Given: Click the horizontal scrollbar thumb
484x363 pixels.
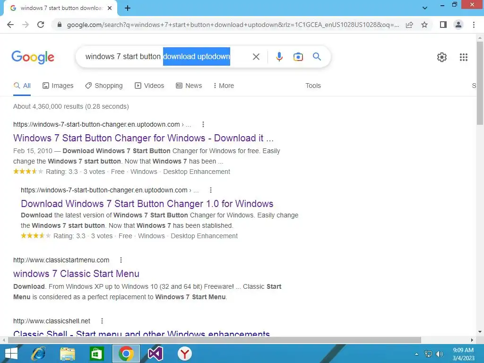Looking at the screenshot, I should click(214, 340).
